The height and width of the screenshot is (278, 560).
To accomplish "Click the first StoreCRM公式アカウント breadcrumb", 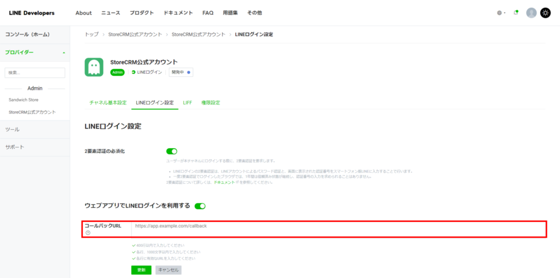I will point(136,34).
